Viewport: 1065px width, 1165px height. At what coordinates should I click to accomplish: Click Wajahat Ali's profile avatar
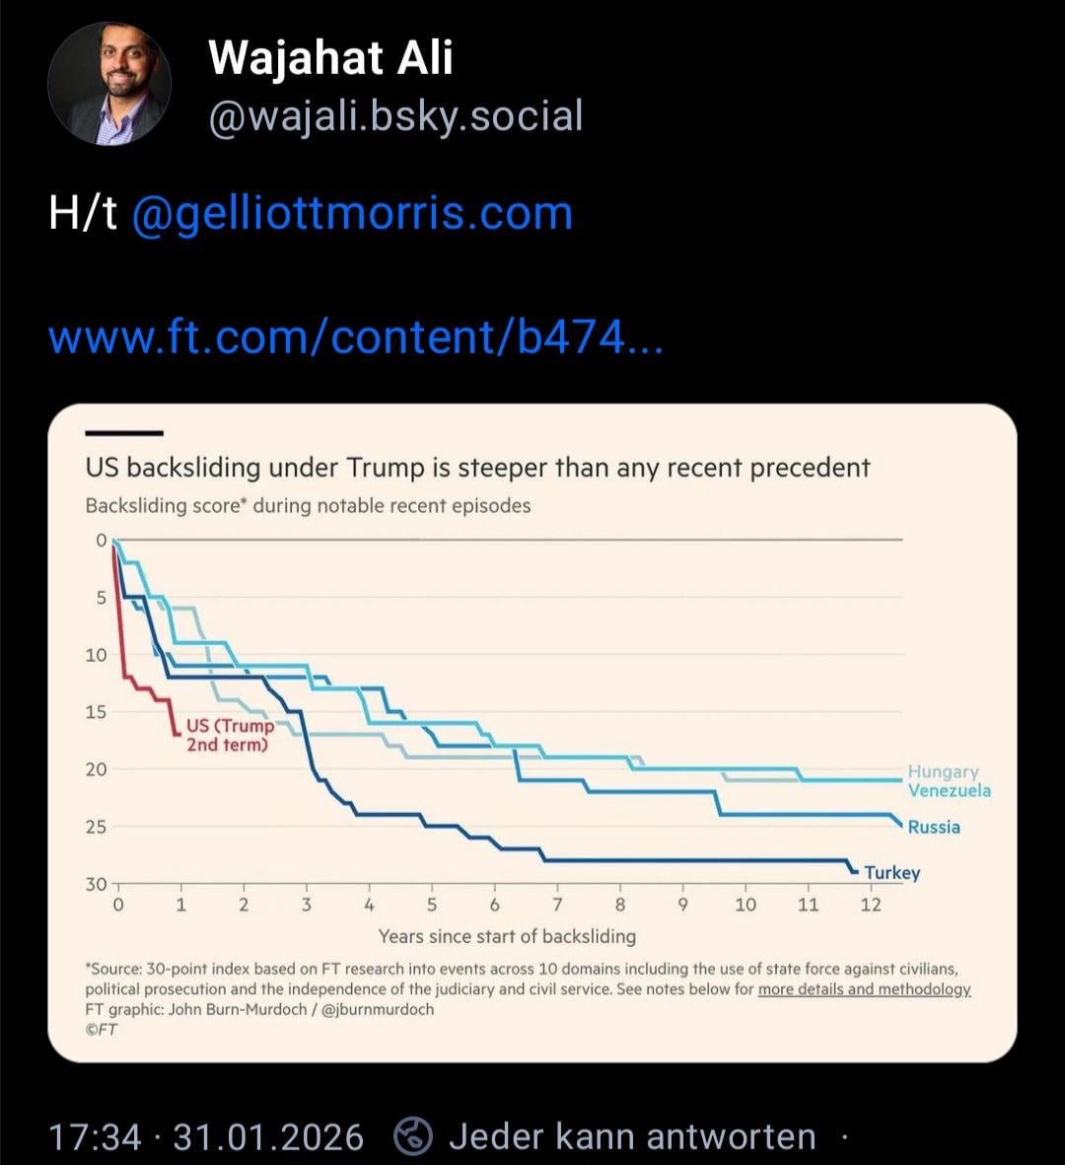[109, 84]
